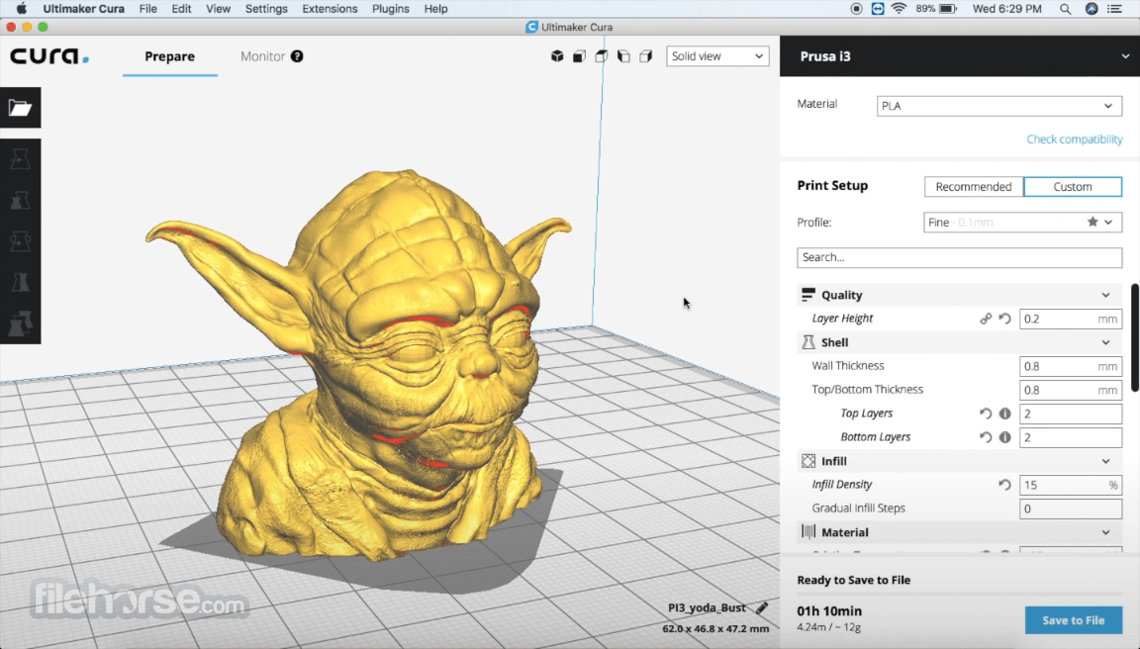Switch camera to 3D isometric view cube
1140x649 pixels.
(x=557, y=56)
